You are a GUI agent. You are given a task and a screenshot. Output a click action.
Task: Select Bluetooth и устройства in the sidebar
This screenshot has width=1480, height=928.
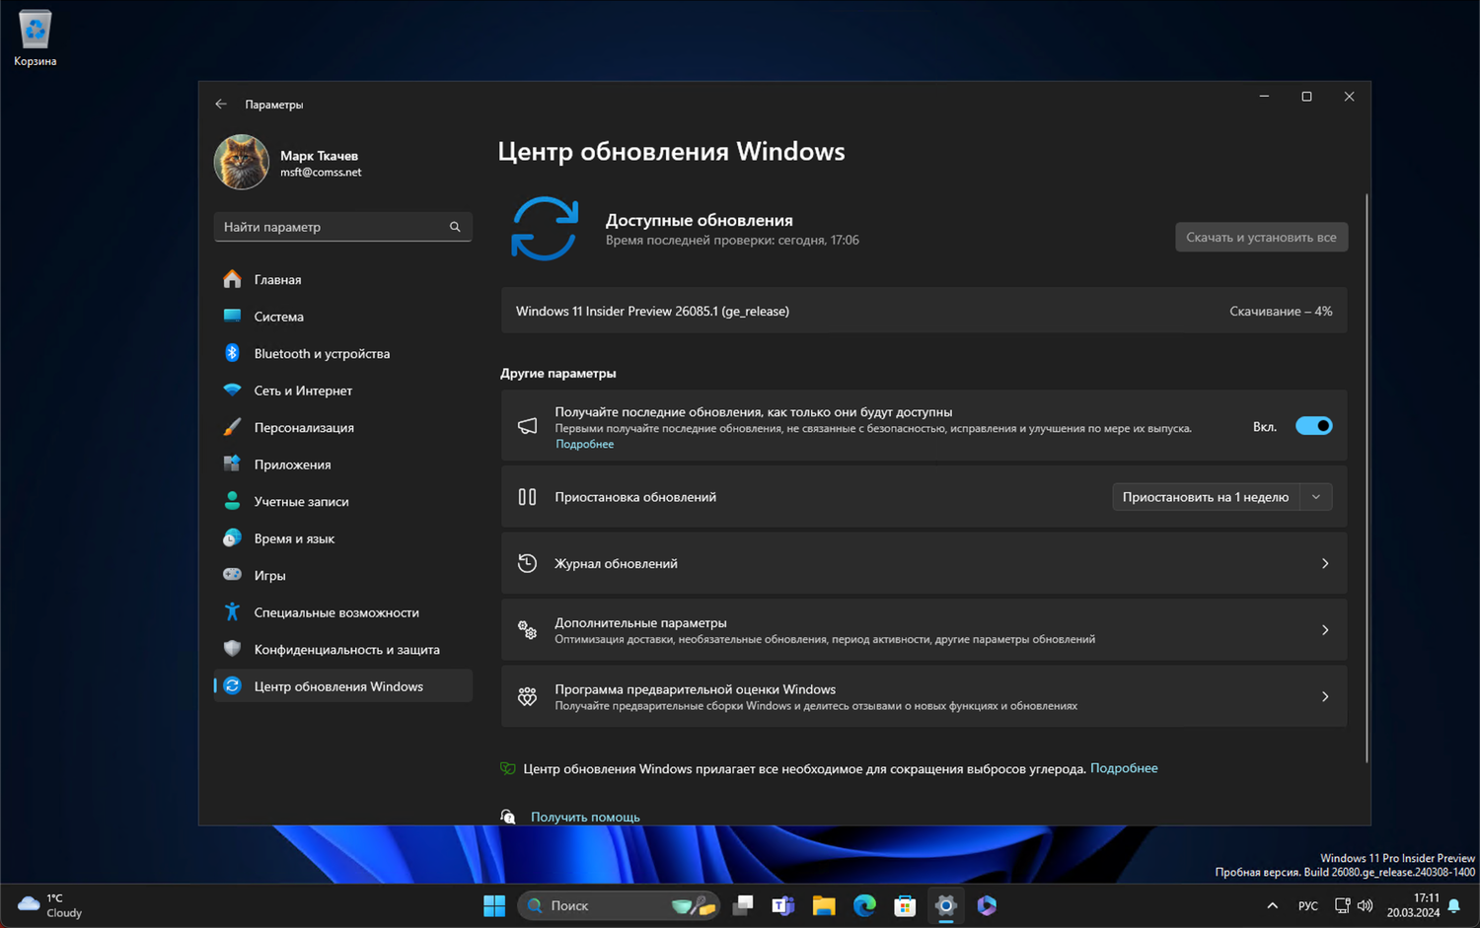pos(322,353)
